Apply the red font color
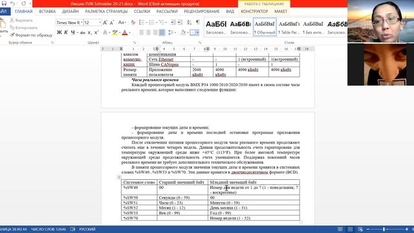This screenshot has width=414, height=233. 125,32
